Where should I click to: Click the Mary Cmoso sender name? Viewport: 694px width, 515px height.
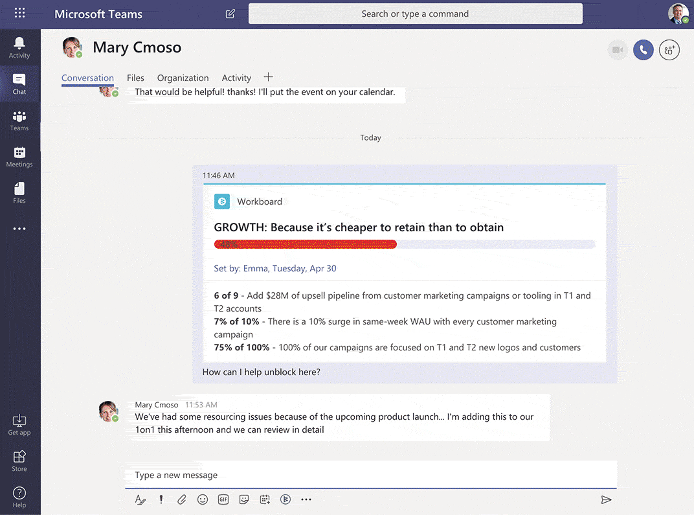157,405
